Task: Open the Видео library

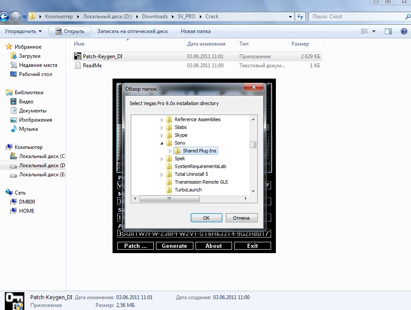Action: [x=26, y=102]
